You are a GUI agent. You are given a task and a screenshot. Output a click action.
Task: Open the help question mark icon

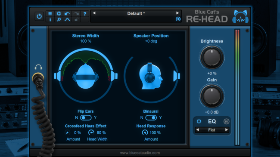[x=85, y=14]
